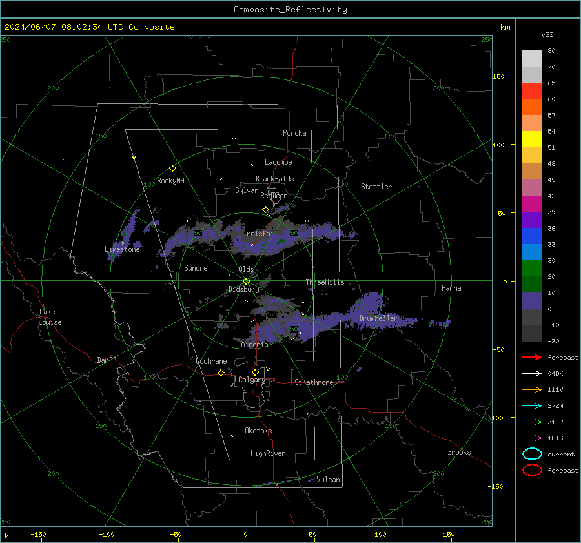Click the red forecast arrow in the legend
581x543 pixels.
(532, 357)
